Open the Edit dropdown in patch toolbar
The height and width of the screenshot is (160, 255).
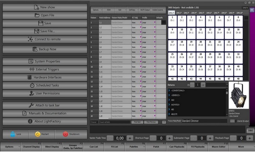pyautogui.click(x=121, y=10)
